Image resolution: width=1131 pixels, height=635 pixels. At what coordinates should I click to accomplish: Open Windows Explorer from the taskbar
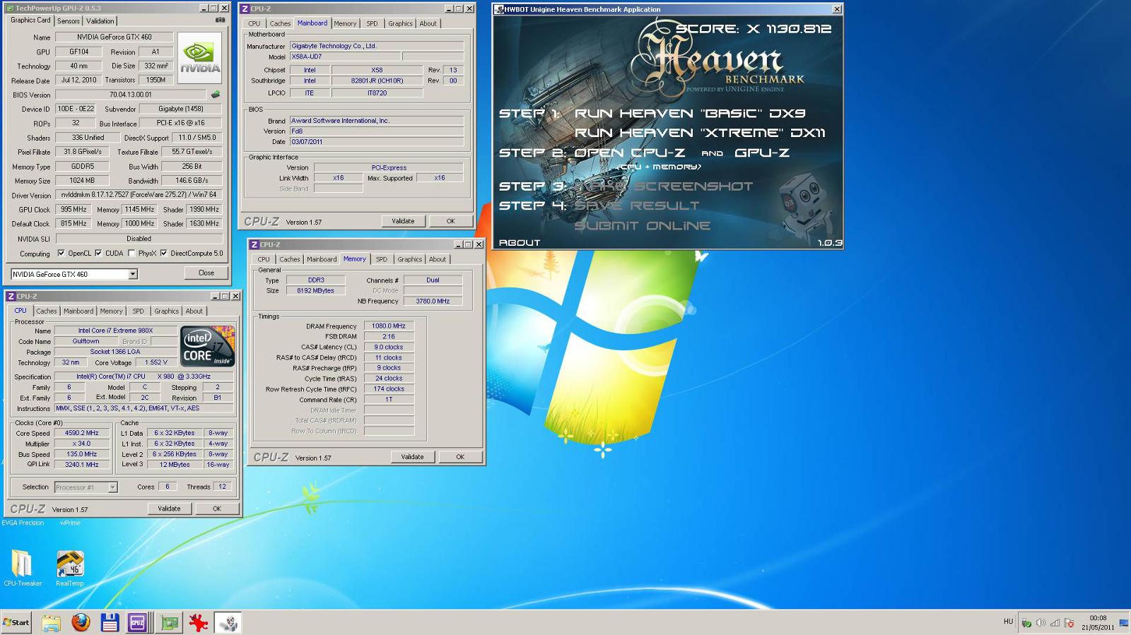[x=51, y=622]
